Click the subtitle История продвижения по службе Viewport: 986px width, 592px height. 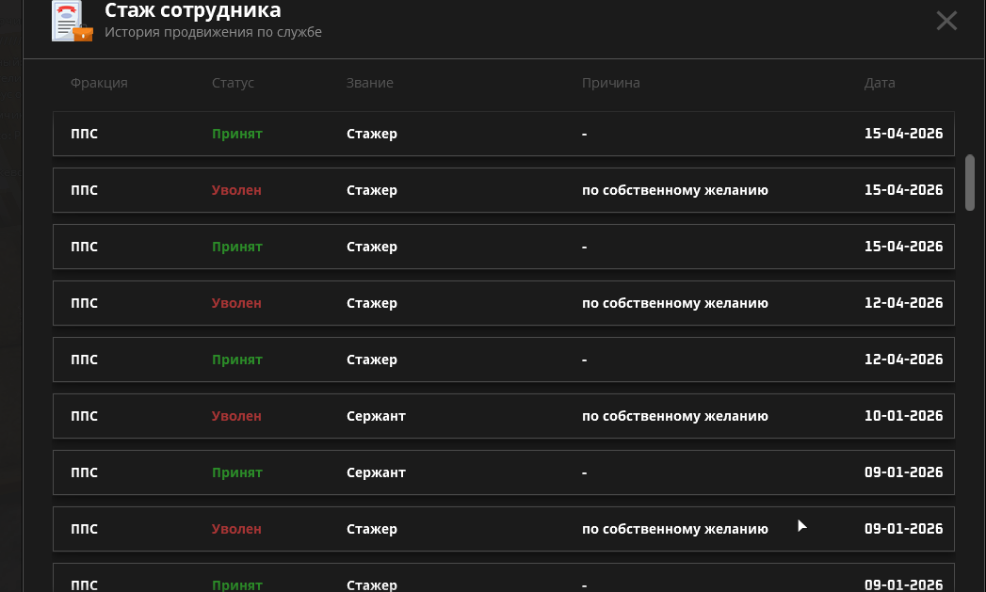tap(213, 33)
